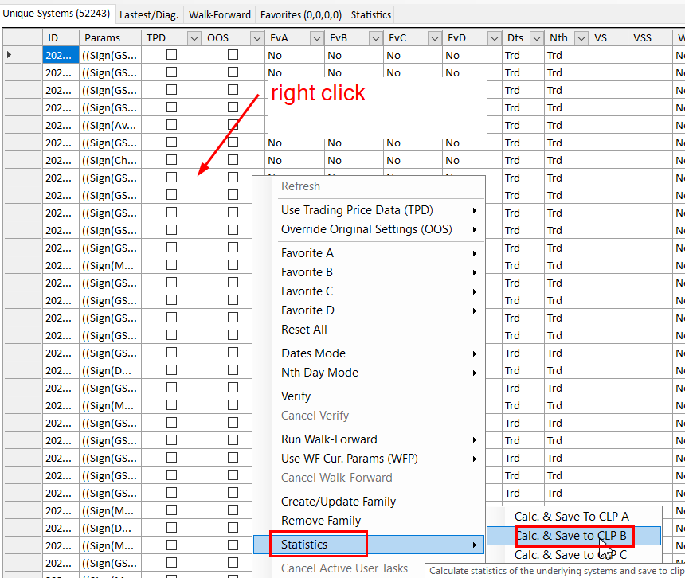Screen dimensions: 685x578
Task: Enable the TPD checkbox in the Sign(Ch row
Action: [171, 160]
